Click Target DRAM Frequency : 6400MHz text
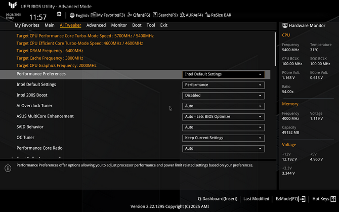This screenshot has width=339, height=212. (x=50, y=51)
